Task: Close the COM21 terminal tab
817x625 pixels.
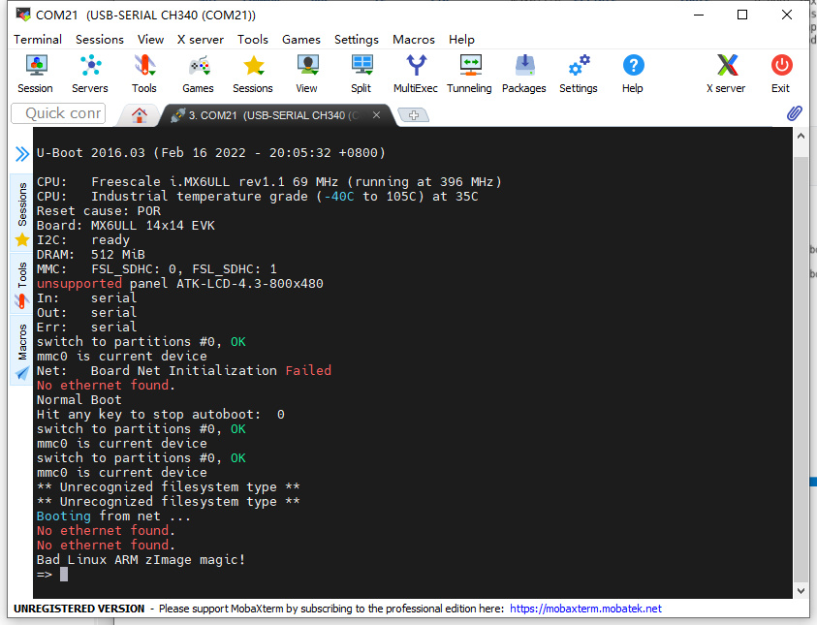Action: click(x=376, y=115)
